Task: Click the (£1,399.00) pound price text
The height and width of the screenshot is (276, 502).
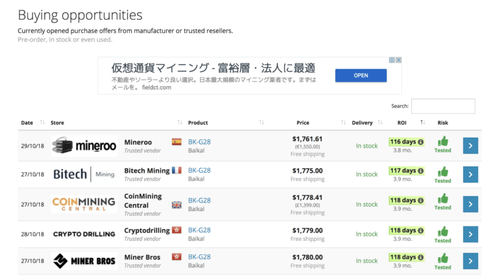Action: (307, 205)
